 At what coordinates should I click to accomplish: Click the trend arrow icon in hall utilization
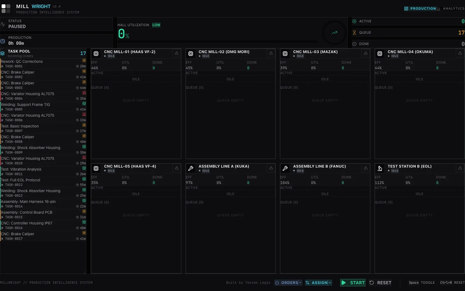click(x=334, y=33)
